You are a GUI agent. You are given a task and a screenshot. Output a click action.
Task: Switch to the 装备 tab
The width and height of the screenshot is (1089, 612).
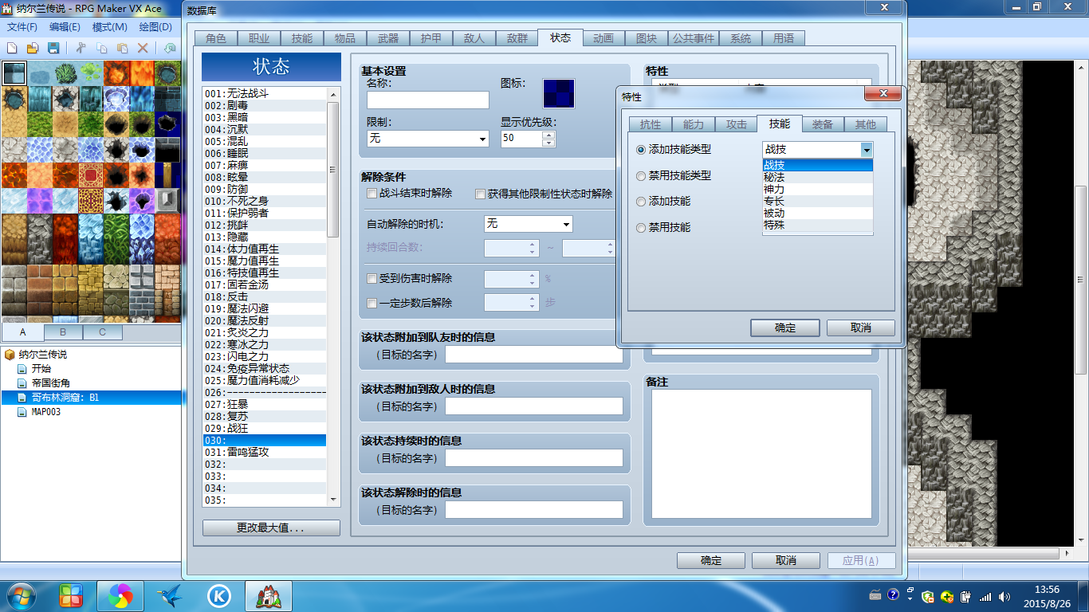click(x=822, y=124)
